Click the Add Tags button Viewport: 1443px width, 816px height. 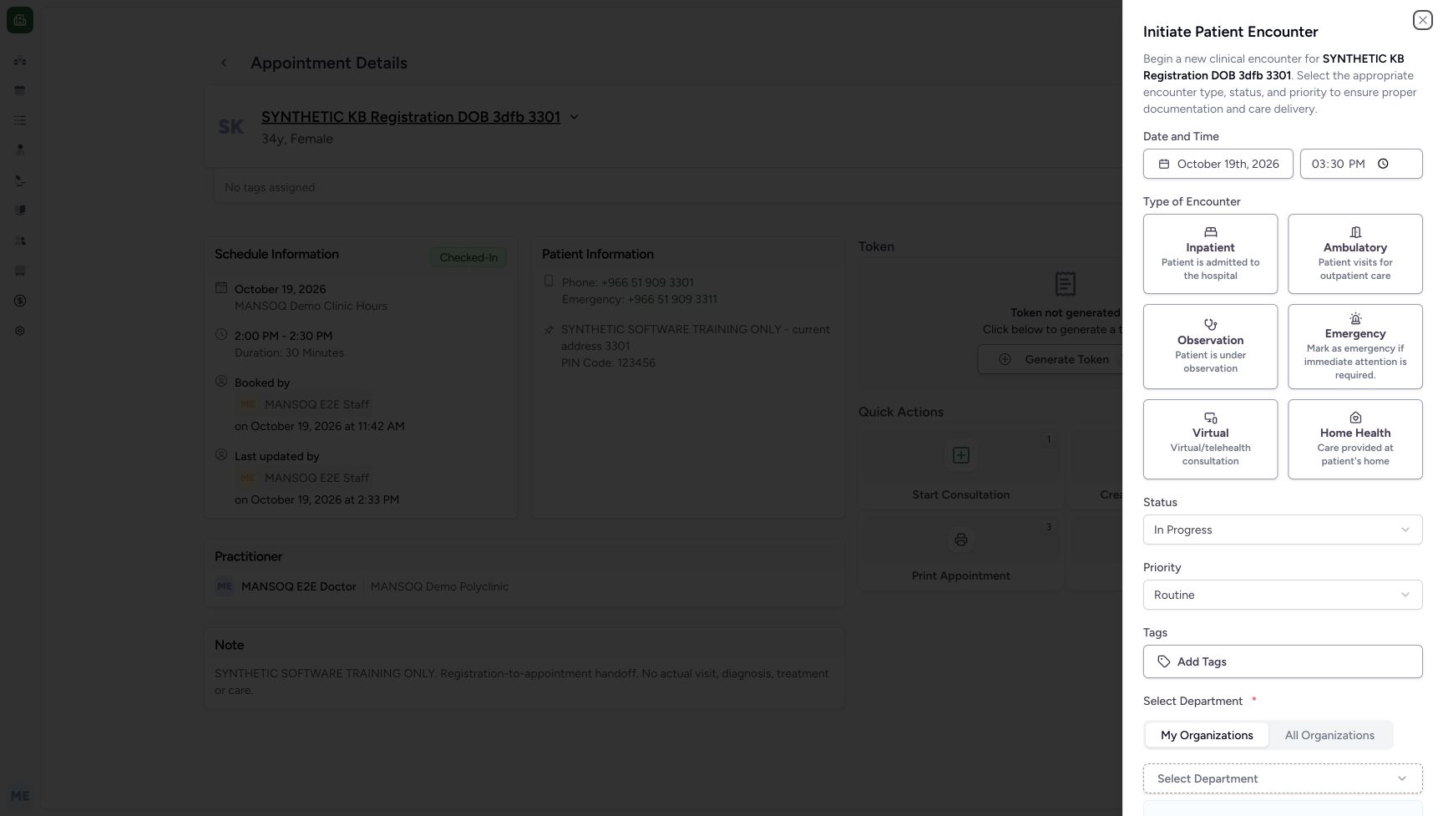(x=1282, y=661)
